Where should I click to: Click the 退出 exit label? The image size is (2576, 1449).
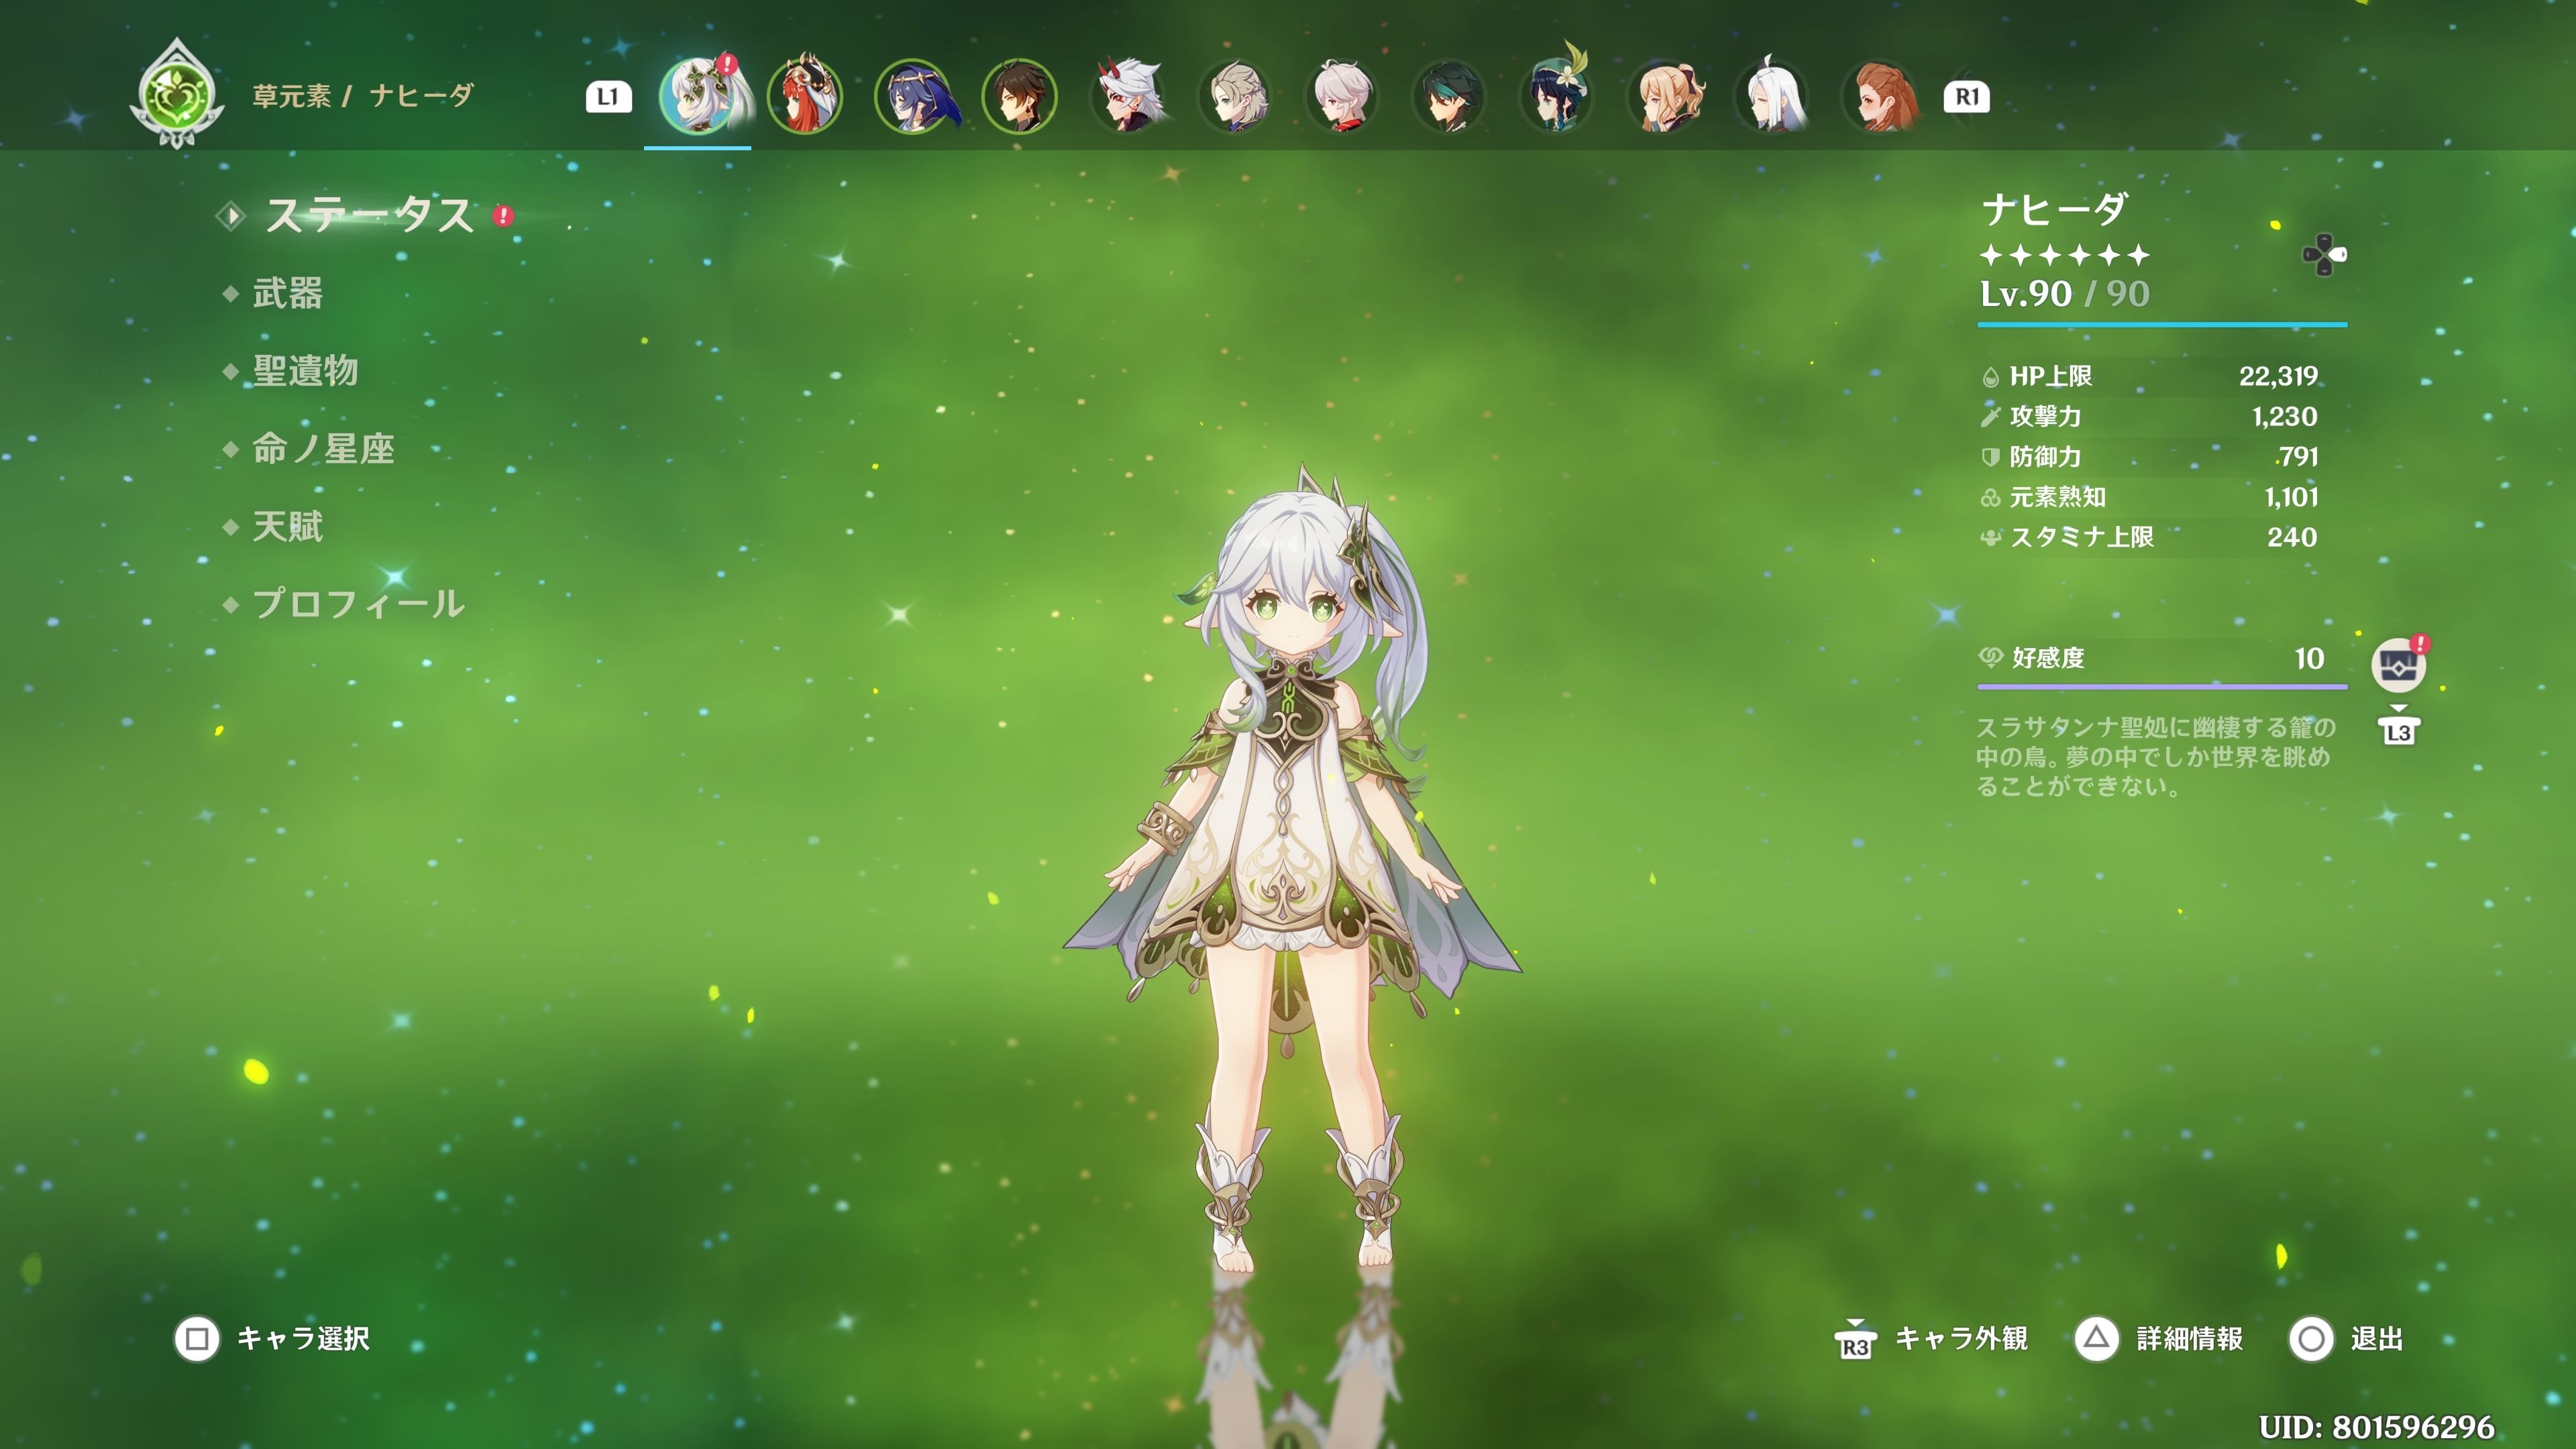(x=2376, y=1339)
